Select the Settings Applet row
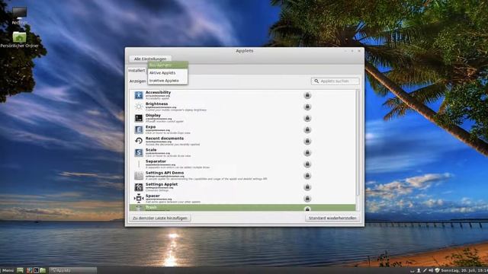Screen dimensions: 488x274 click(242, 187)
